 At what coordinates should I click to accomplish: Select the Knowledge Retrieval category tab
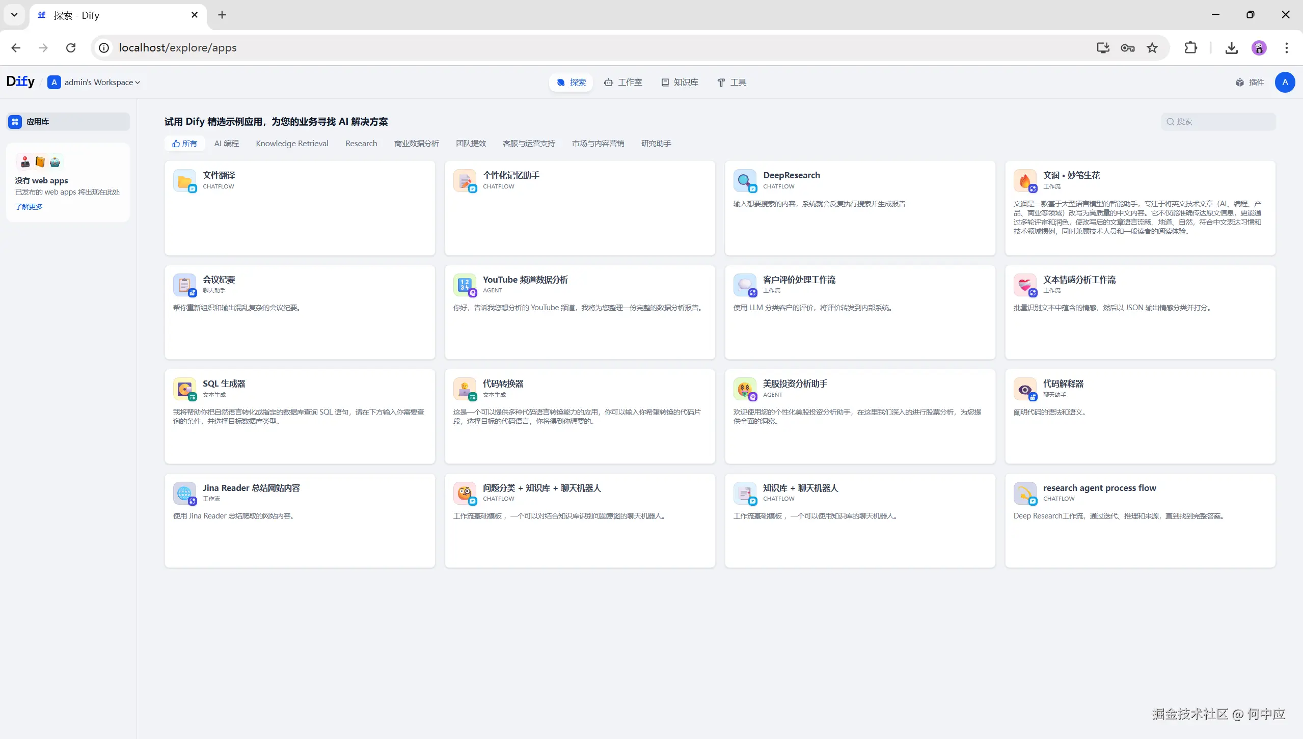click(x=292, y=144)
